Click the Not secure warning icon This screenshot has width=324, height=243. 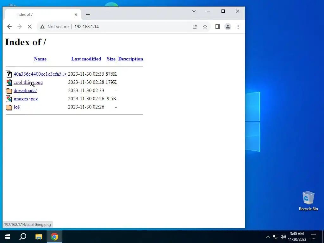point(42,27)
